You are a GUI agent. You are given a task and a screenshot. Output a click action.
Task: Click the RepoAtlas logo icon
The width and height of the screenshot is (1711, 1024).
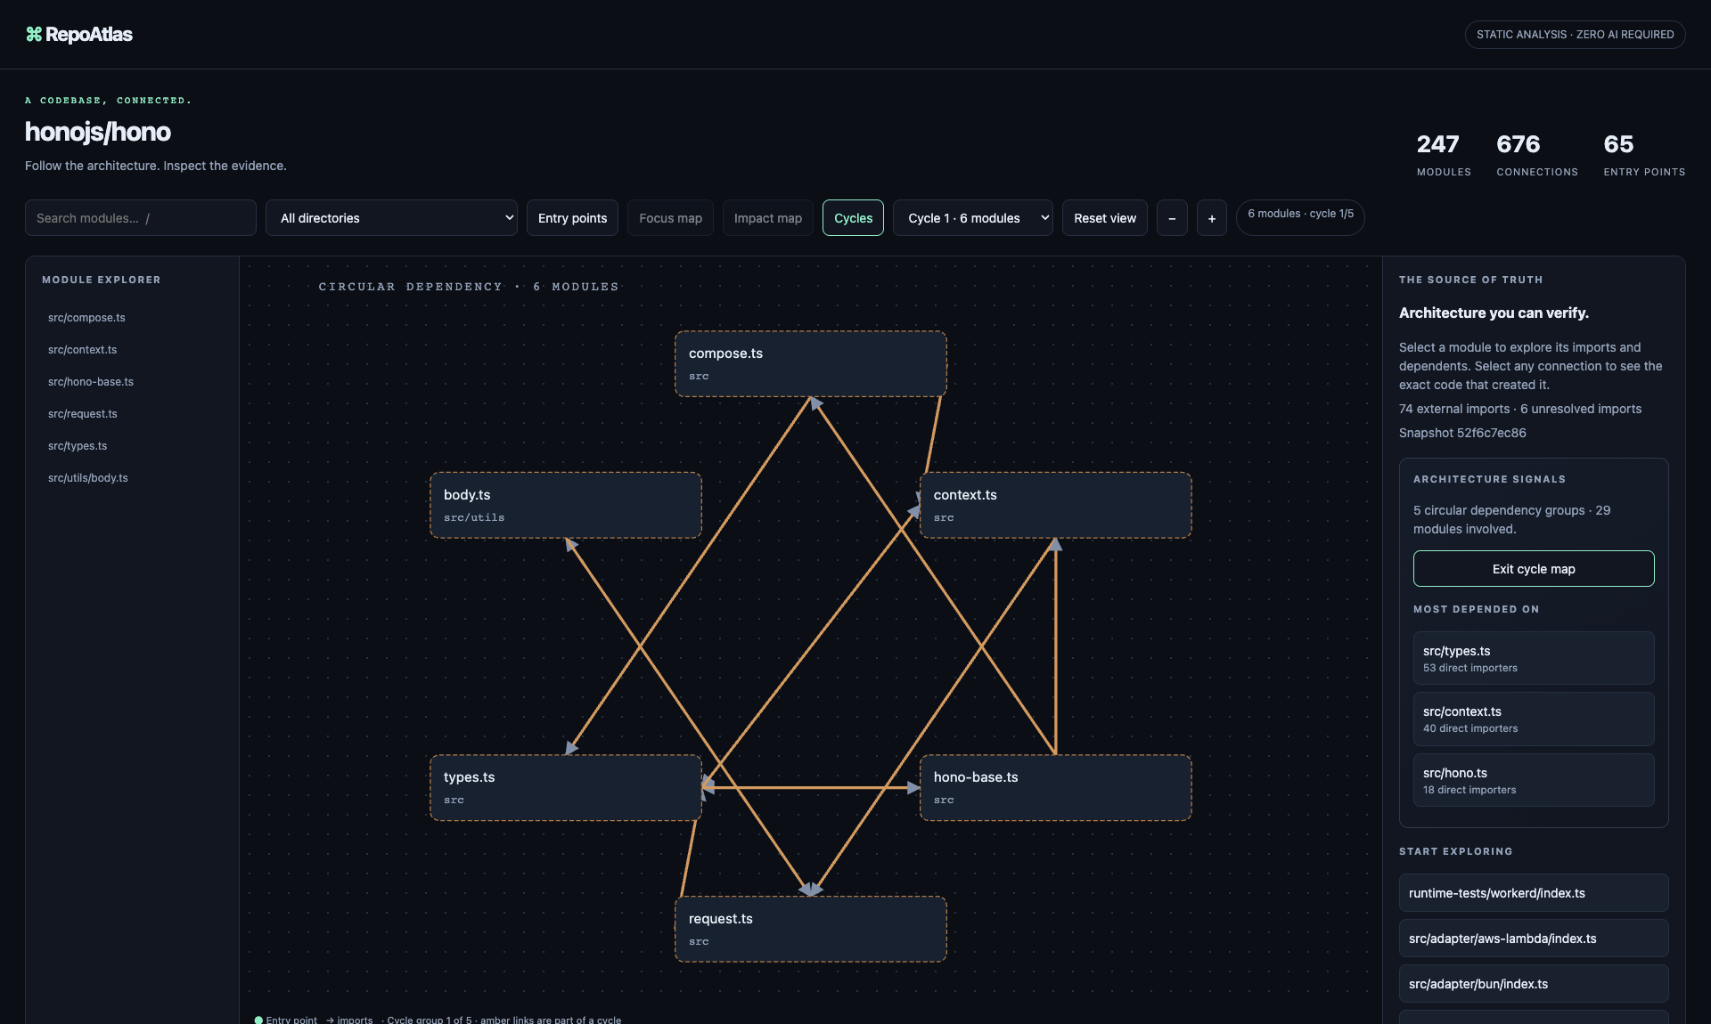34,35
